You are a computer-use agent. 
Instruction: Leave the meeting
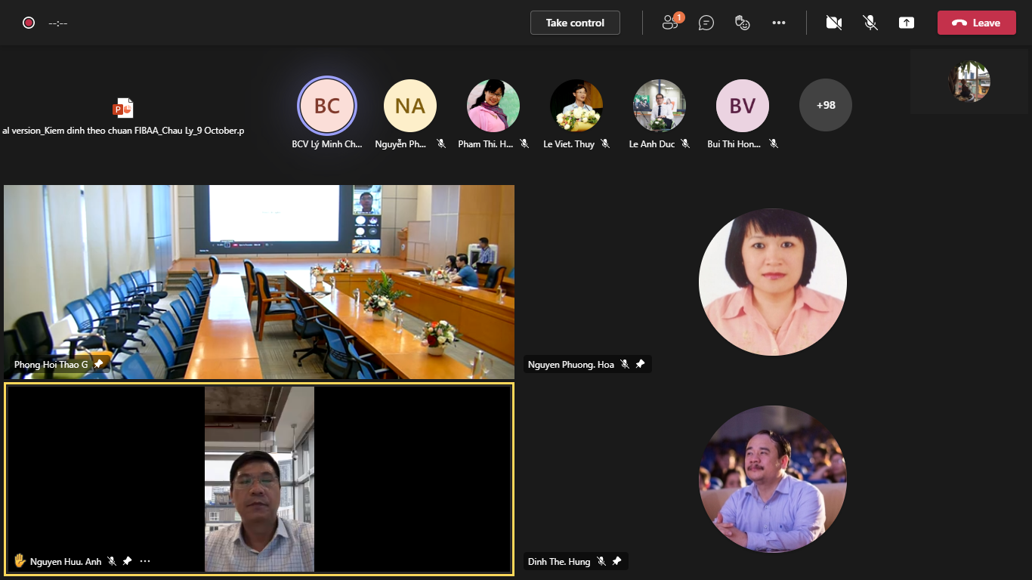pos(976,23)
